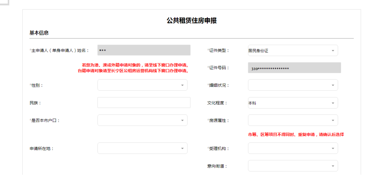Image resolution: width=378 pixels, height=175 pixels.
Task: Open the 证件类型 dropdown showing 居民身份证
Action: click(293, 50)
